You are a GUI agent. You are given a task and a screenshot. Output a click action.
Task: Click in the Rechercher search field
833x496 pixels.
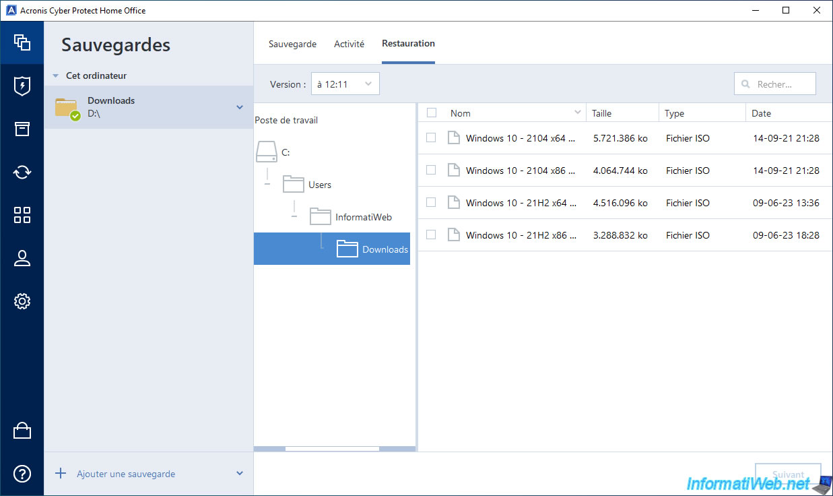click(x=774, y=84)
